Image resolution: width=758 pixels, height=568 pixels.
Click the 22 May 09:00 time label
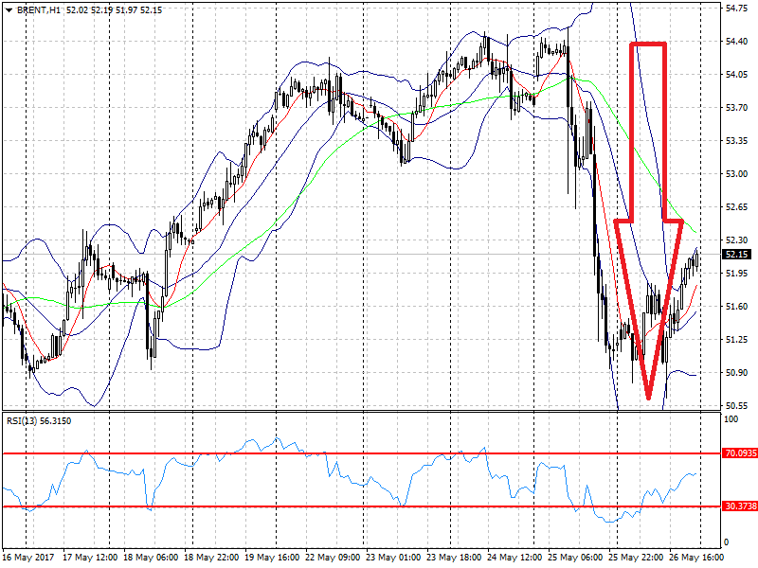pyautogui.click(x=333, y=557)
